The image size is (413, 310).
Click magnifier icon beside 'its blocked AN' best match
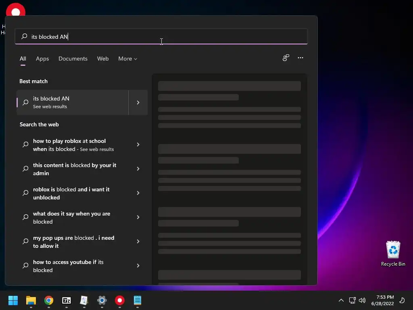coord(25,102)
